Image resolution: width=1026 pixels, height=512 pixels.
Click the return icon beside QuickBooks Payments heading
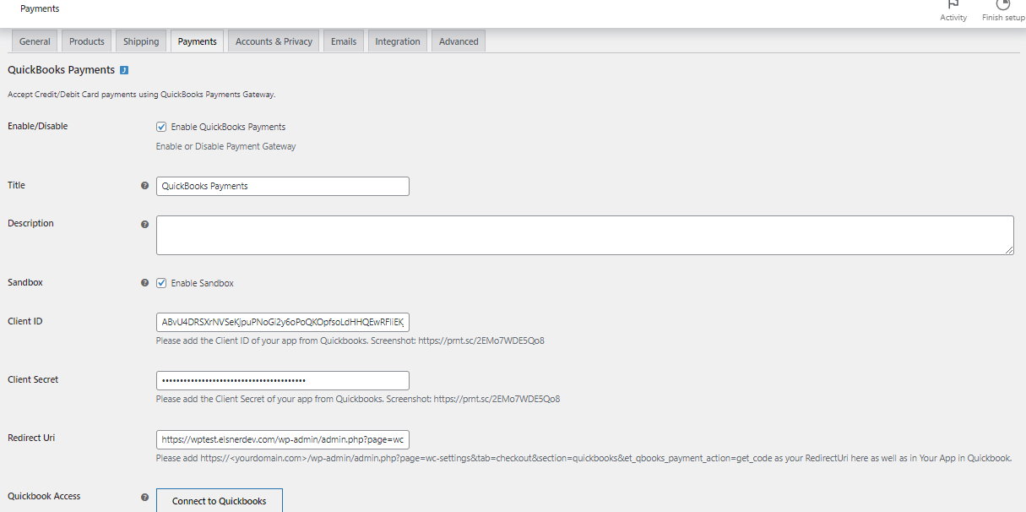point(124,70)
